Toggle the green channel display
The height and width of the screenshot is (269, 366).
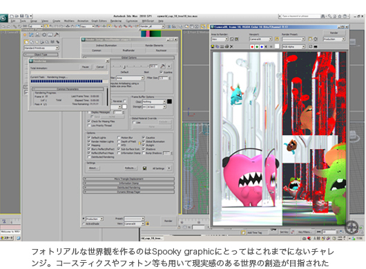click(257, 47)
